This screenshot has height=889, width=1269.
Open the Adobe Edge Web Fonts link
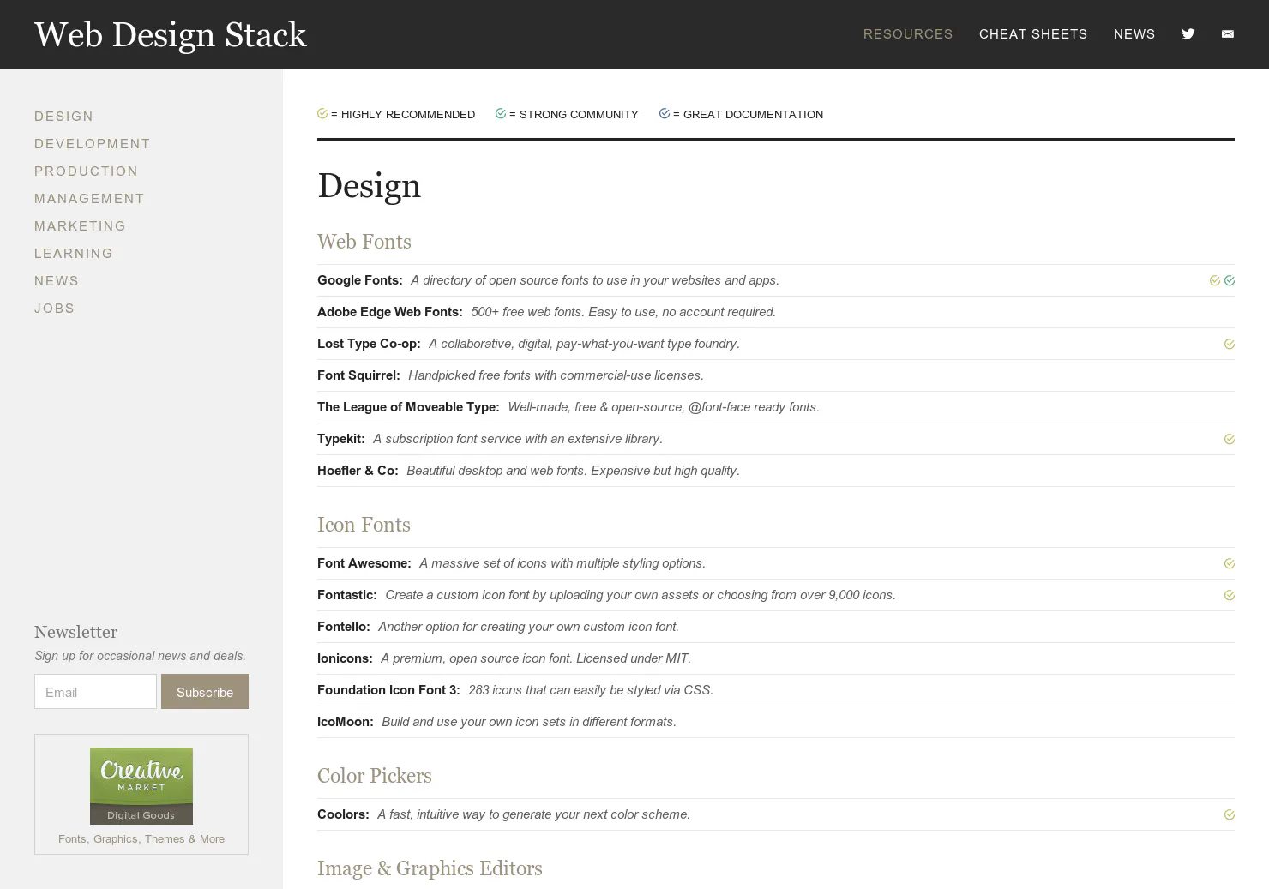click(x=390, y=312)
